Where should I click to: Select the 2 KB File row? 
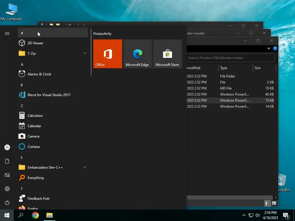[230, 82]
